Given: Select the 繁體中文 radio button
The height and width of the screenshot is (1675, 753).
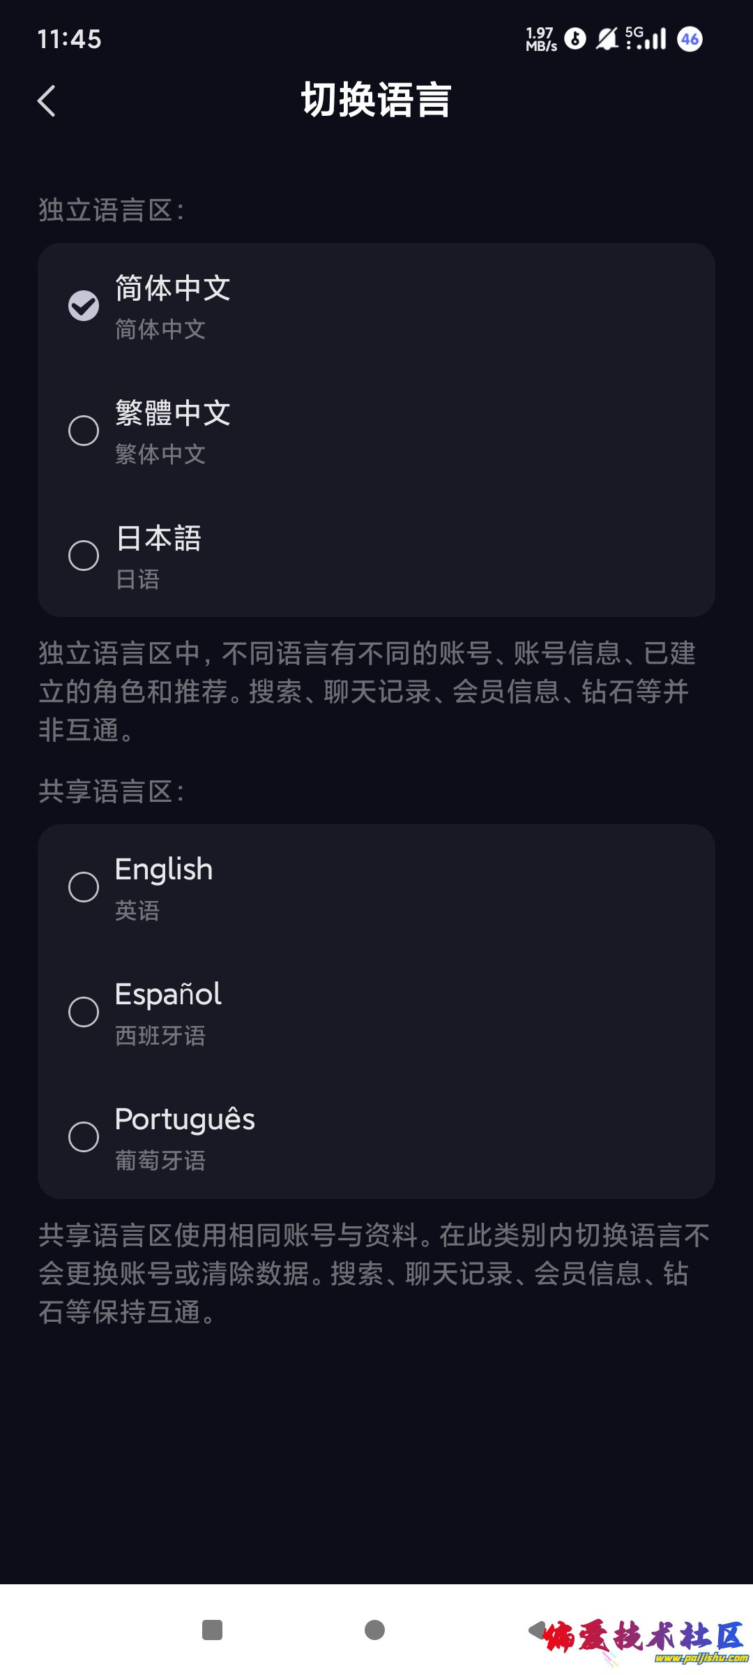Looking at the screenshot, I should 84,431.
